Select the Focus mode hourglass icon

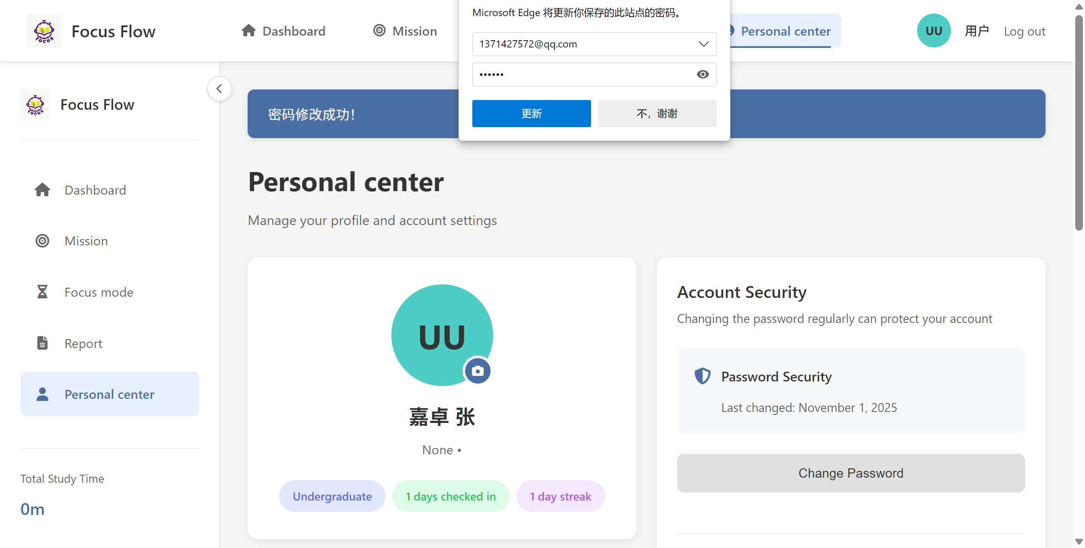[x=42, y=292]
